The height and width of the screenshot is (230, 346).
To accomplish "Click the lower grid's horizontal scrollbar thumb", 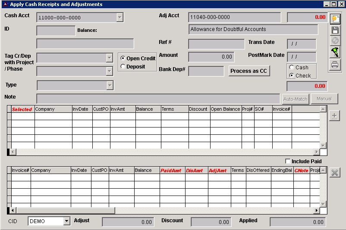I will click(65, 211).
